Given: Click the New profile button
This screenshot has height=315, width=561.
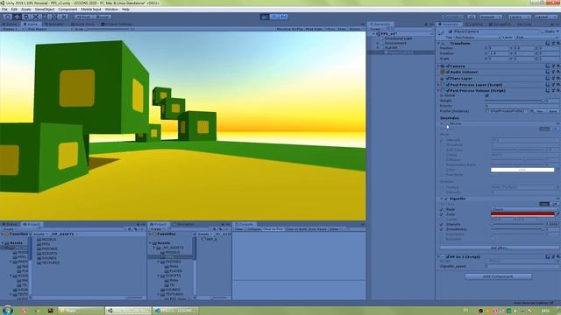Looking at the screenshot, I should click(540, 111).
